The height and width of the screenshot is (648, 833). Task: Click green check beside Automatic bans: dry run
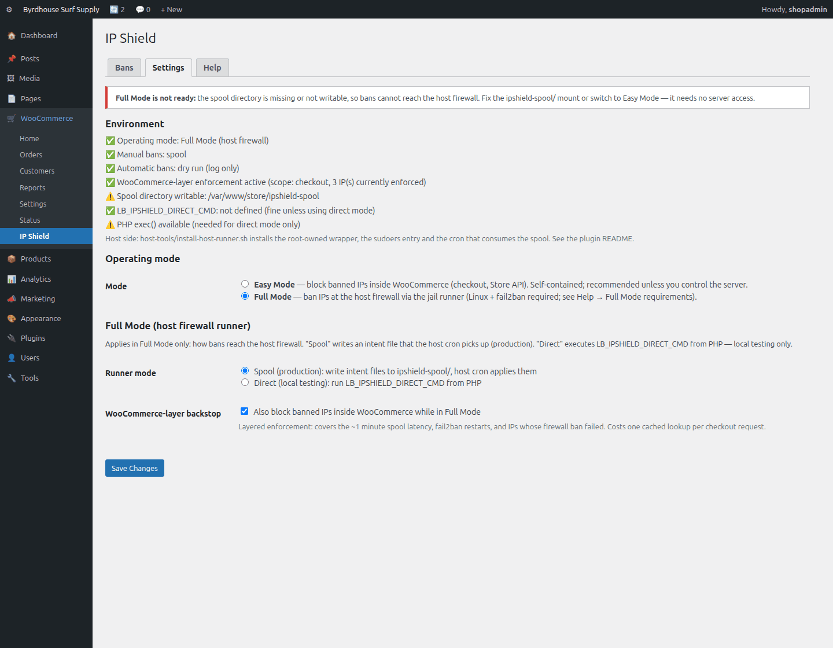click(x=110, y=169)
